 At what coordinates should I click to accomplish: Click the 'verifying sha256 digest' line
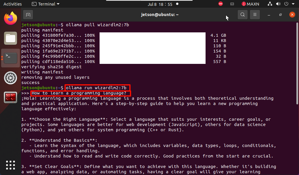tap(51, 67)
